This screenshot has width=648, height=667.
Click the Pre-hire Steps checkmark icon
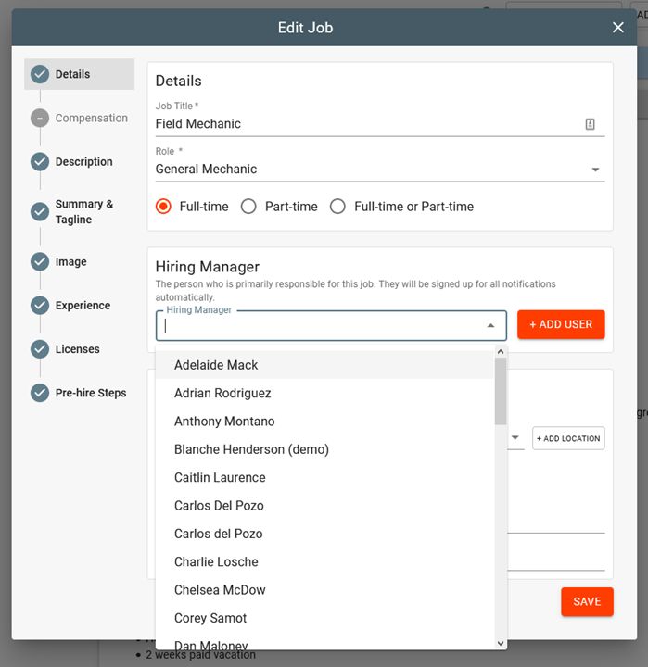coord(40,393)
